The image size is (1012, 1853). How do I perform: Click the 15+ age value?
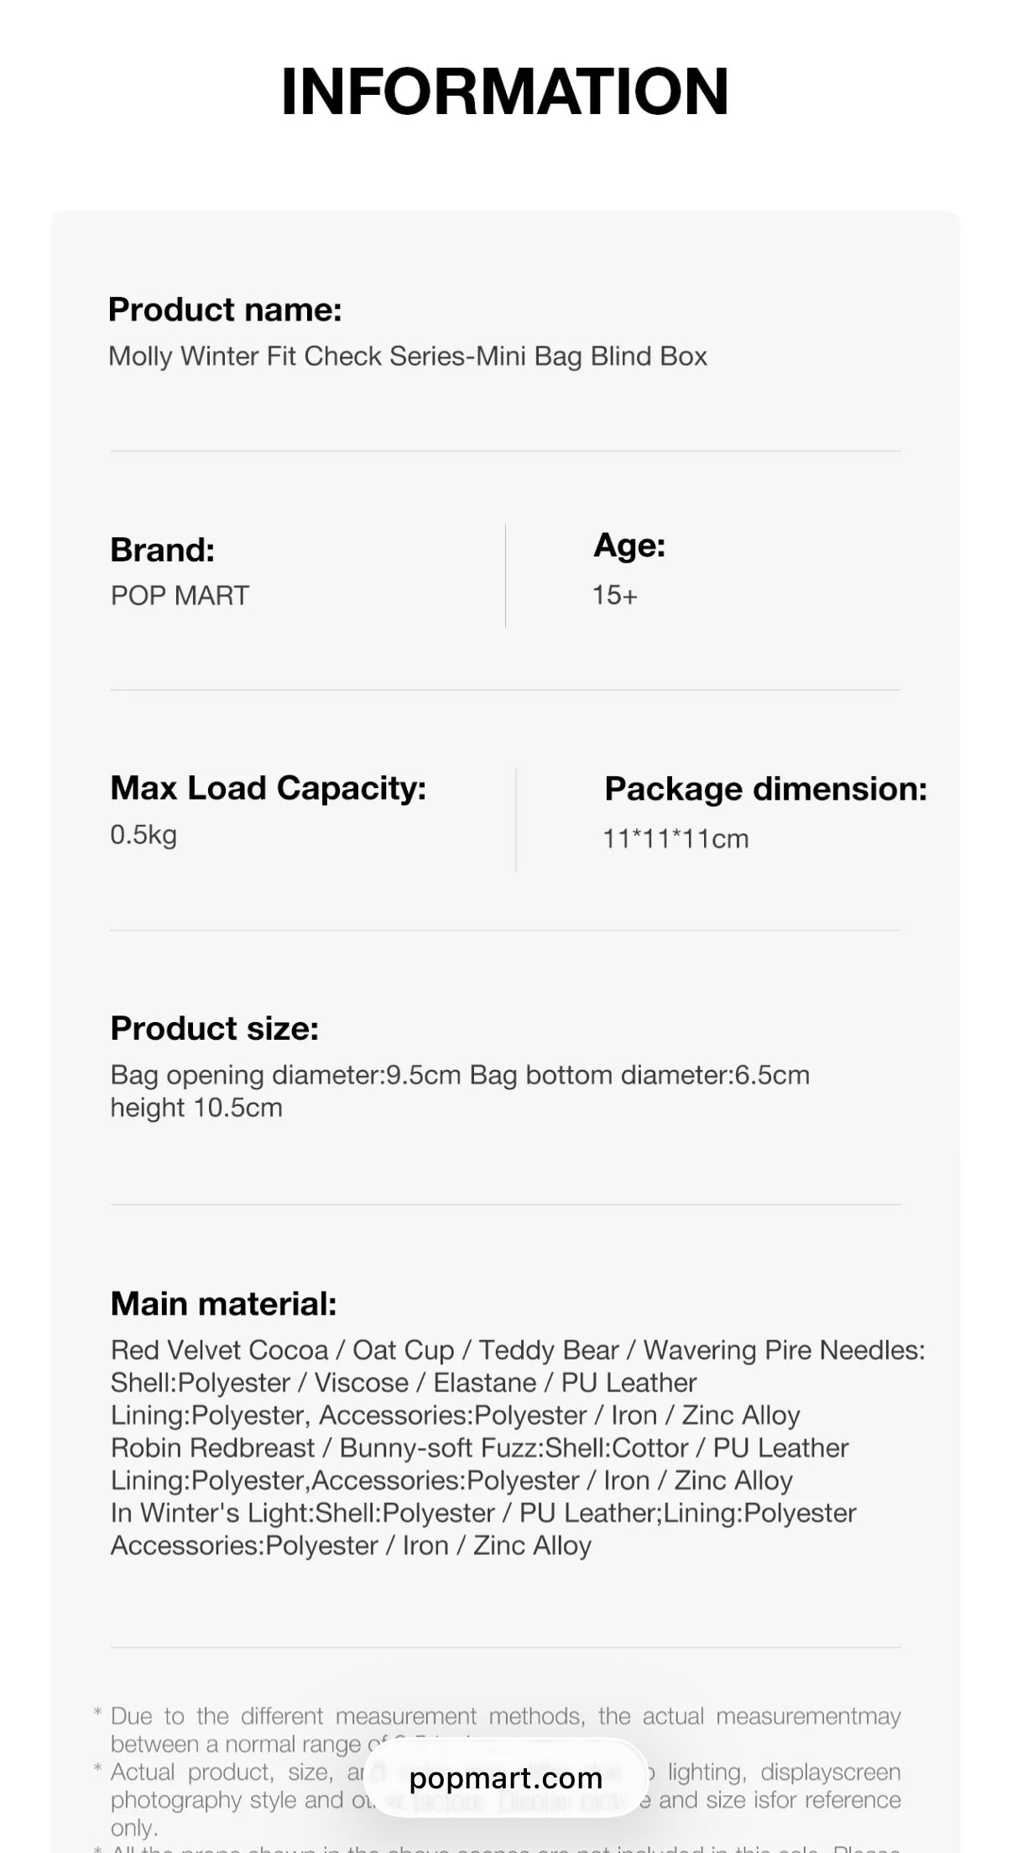click(615, 595)
